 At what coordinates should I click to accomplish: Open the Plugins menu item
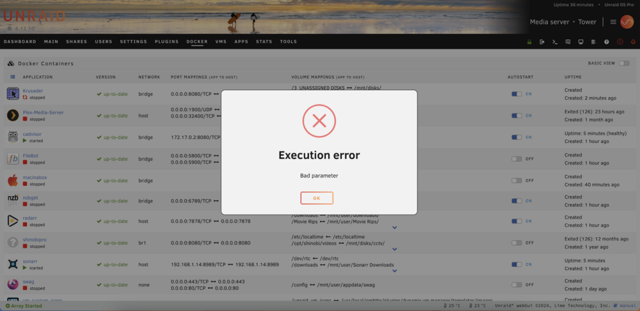(x=166, y=42)
